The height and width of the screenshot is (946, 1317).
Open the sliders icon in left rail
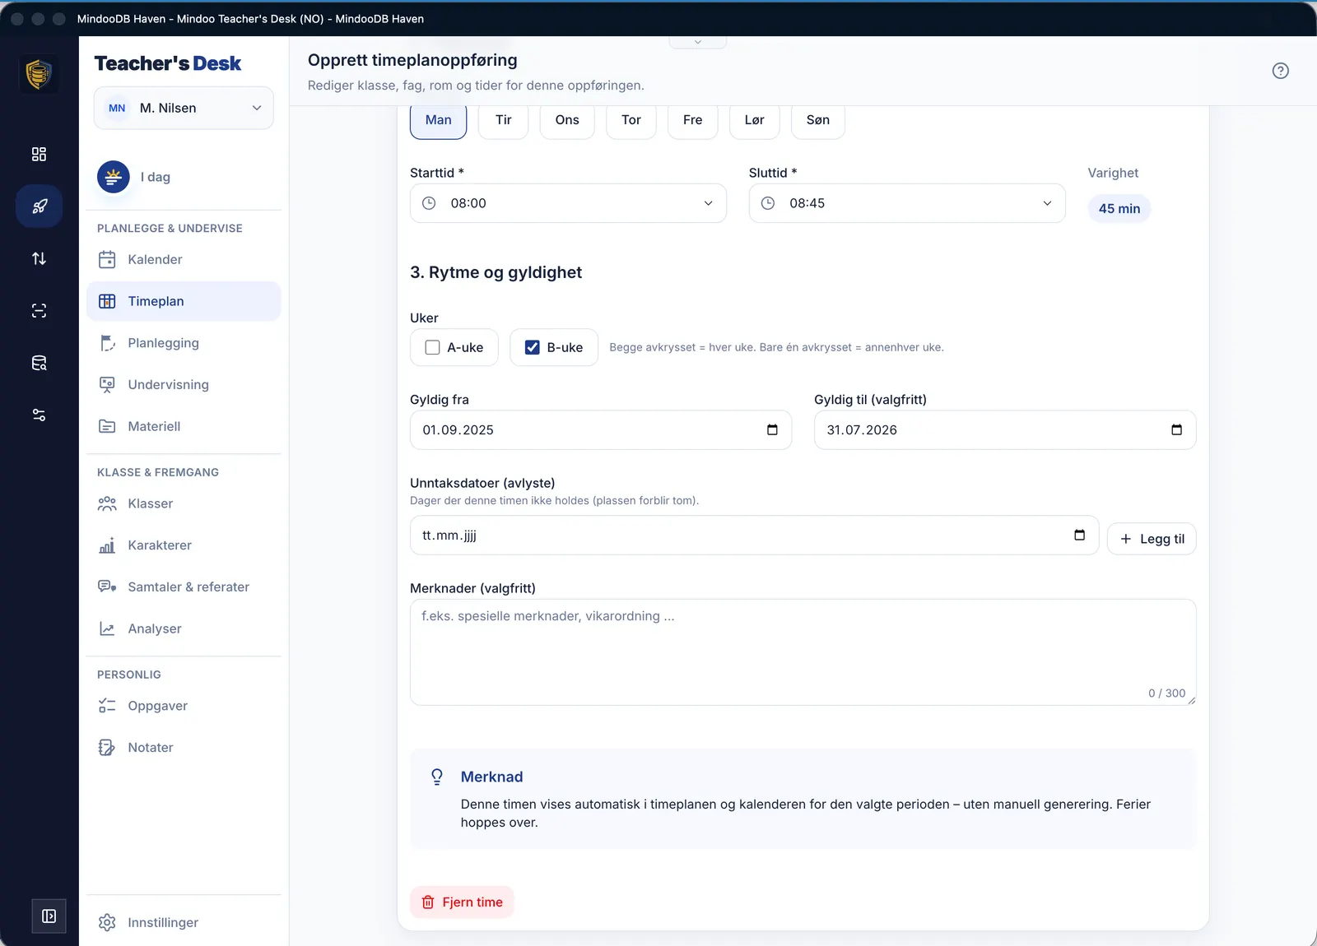(39, 415)
